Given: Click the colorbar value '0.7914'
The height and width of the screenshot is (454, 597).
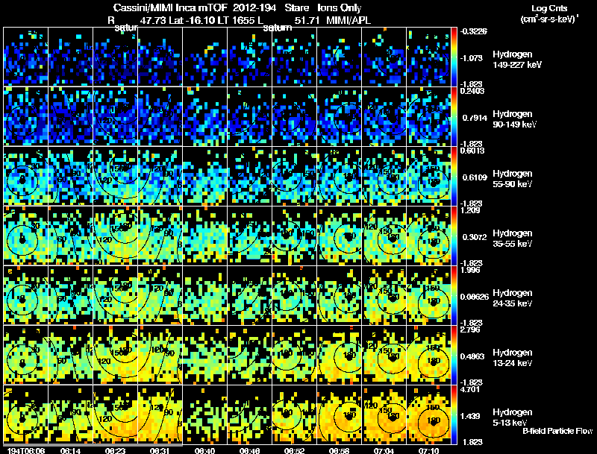Looking at the screenshot, I should pos(475,118).
